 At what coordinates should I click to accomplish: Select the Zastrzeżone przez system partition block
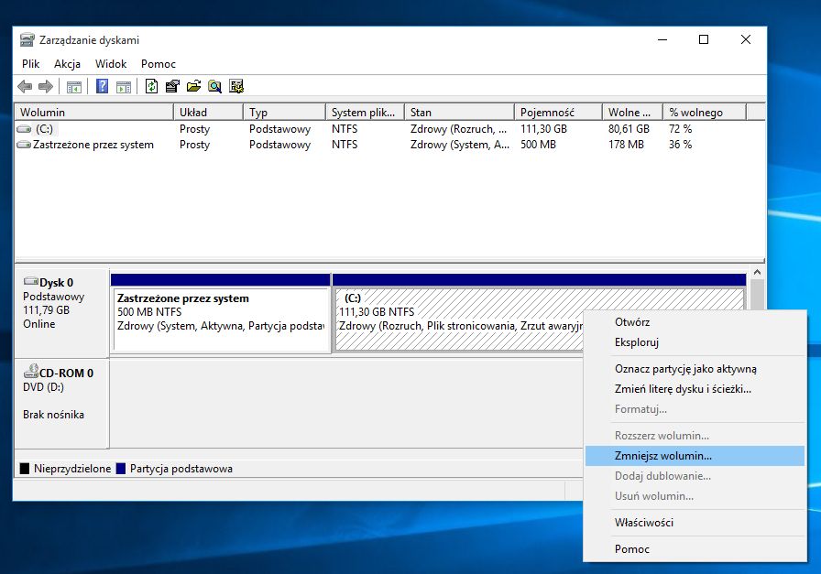tap(220, 319)
